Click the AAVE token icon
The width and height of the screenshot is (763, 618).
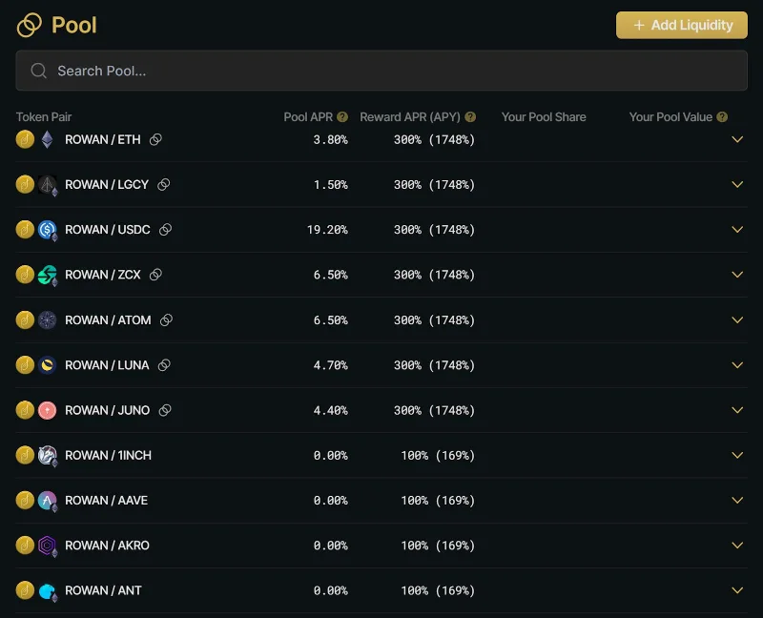(47, 501)
